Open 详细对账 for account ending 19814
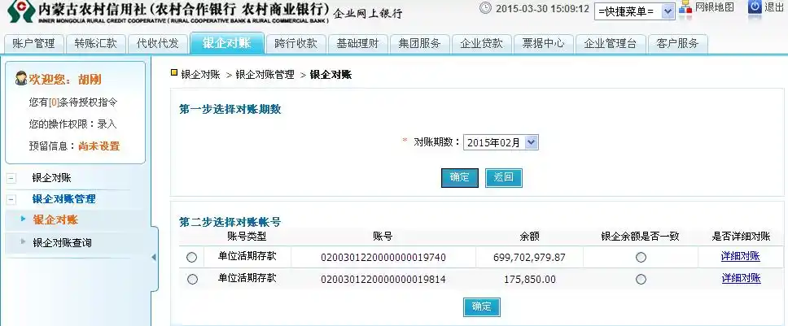Viewport: 788px width, 326px height. tap(742, 278)
